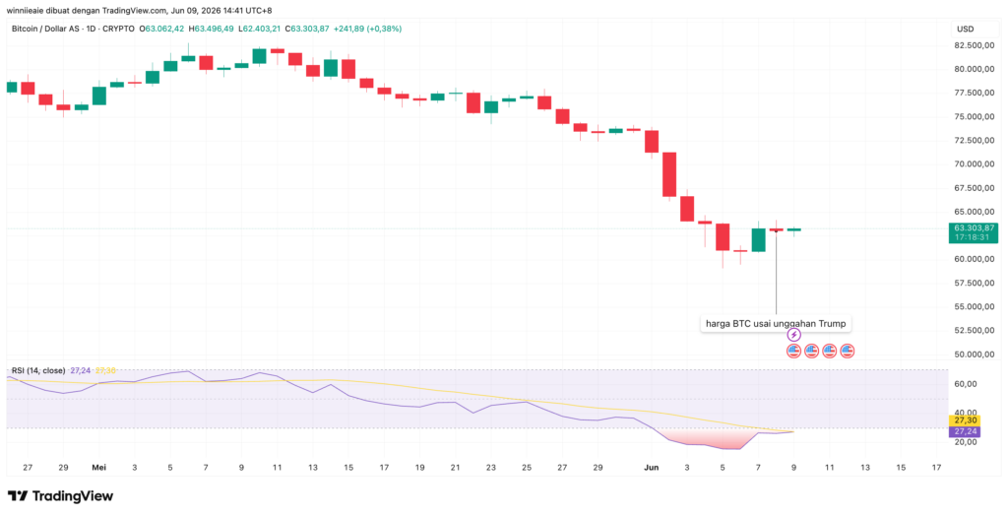The image size is (1008, 516).
Task: Click the 72.500,00 price axis label
Action: point(976,140)
